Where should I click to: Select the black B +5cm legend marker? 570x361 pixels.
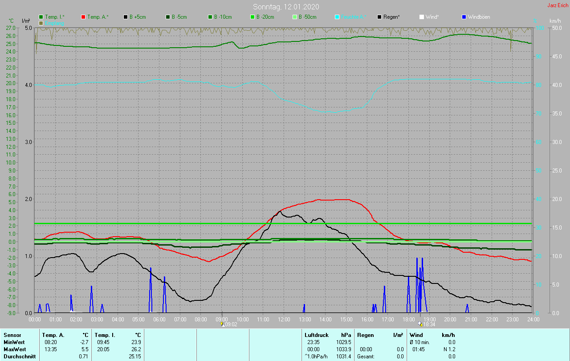(126, 17)
